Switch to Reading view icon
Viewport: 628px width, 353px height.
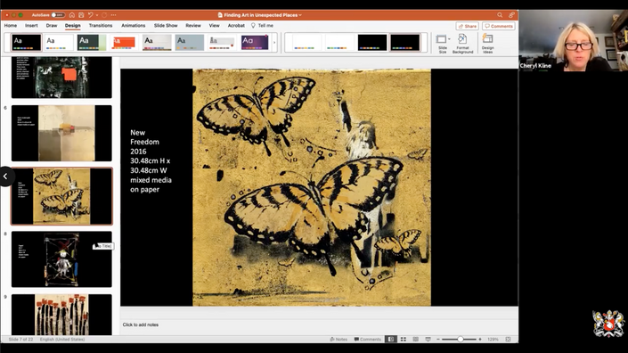click(x=416, y=339)
